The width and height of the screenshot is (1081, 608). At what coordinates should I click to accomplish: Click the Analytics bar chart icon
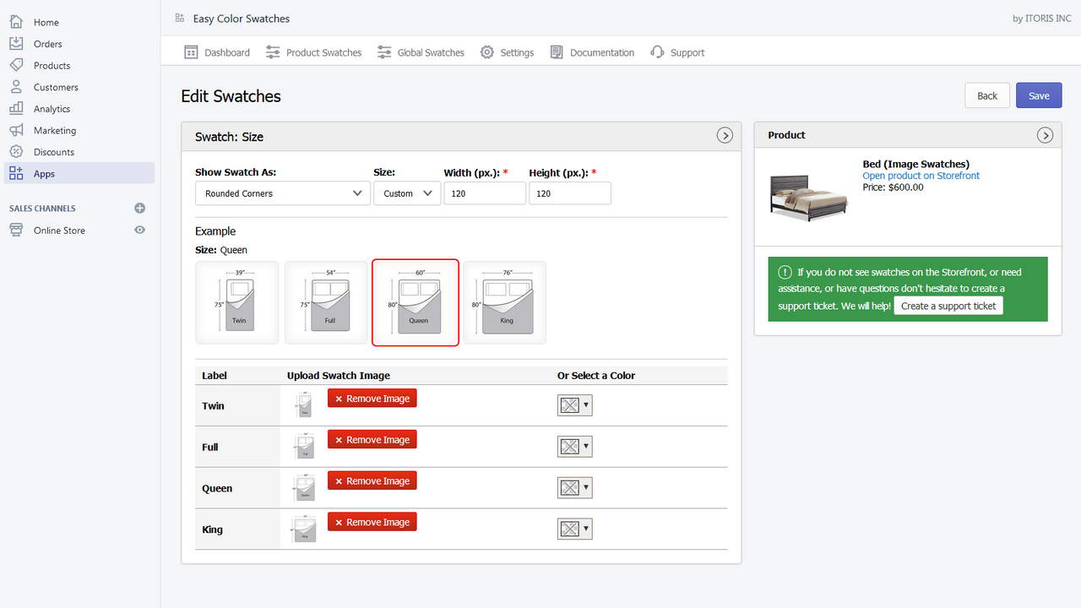(16, 109)
